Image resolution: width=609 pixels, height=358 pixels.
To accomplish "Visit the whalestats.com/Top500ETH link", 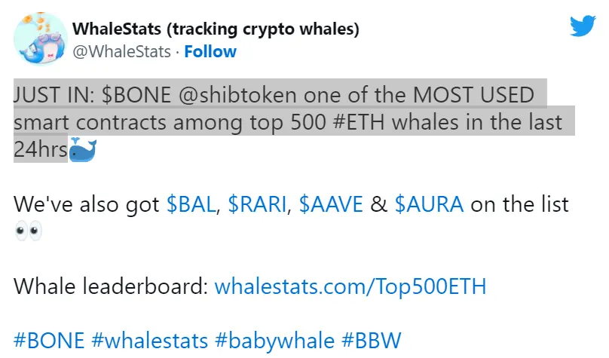I will click(x=350, y=286).
